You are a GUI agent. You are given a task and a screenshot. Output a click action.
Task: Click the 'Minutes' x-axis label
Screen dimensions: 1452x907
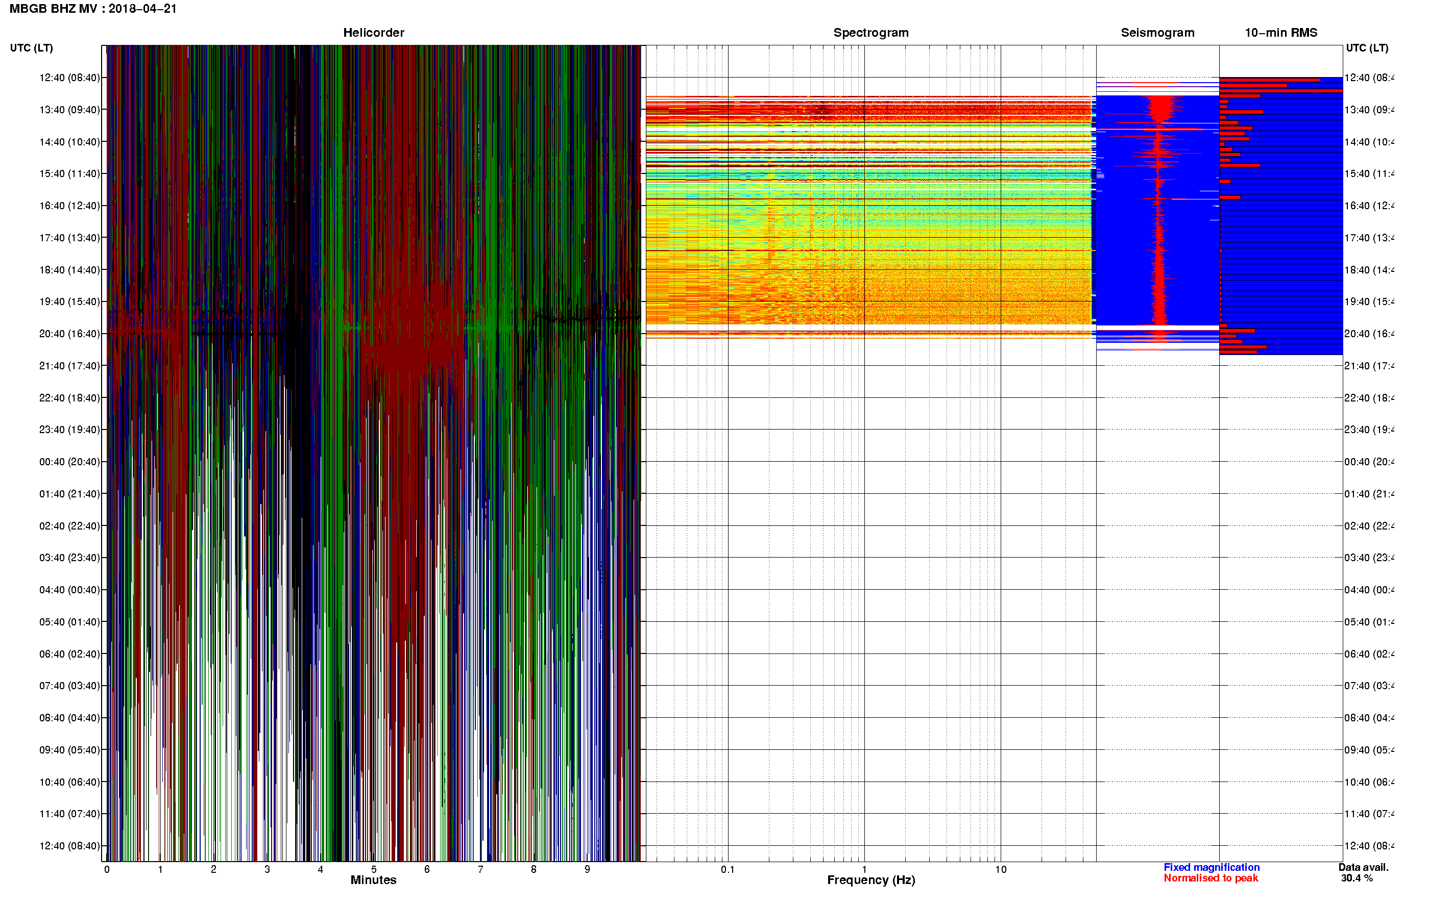[x=373, y=880]
